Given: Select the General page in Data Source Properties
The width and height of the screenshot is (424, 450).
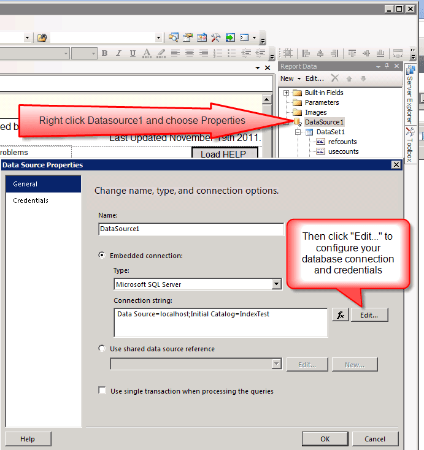Looking at the screenshot, I should pos(44,184).
